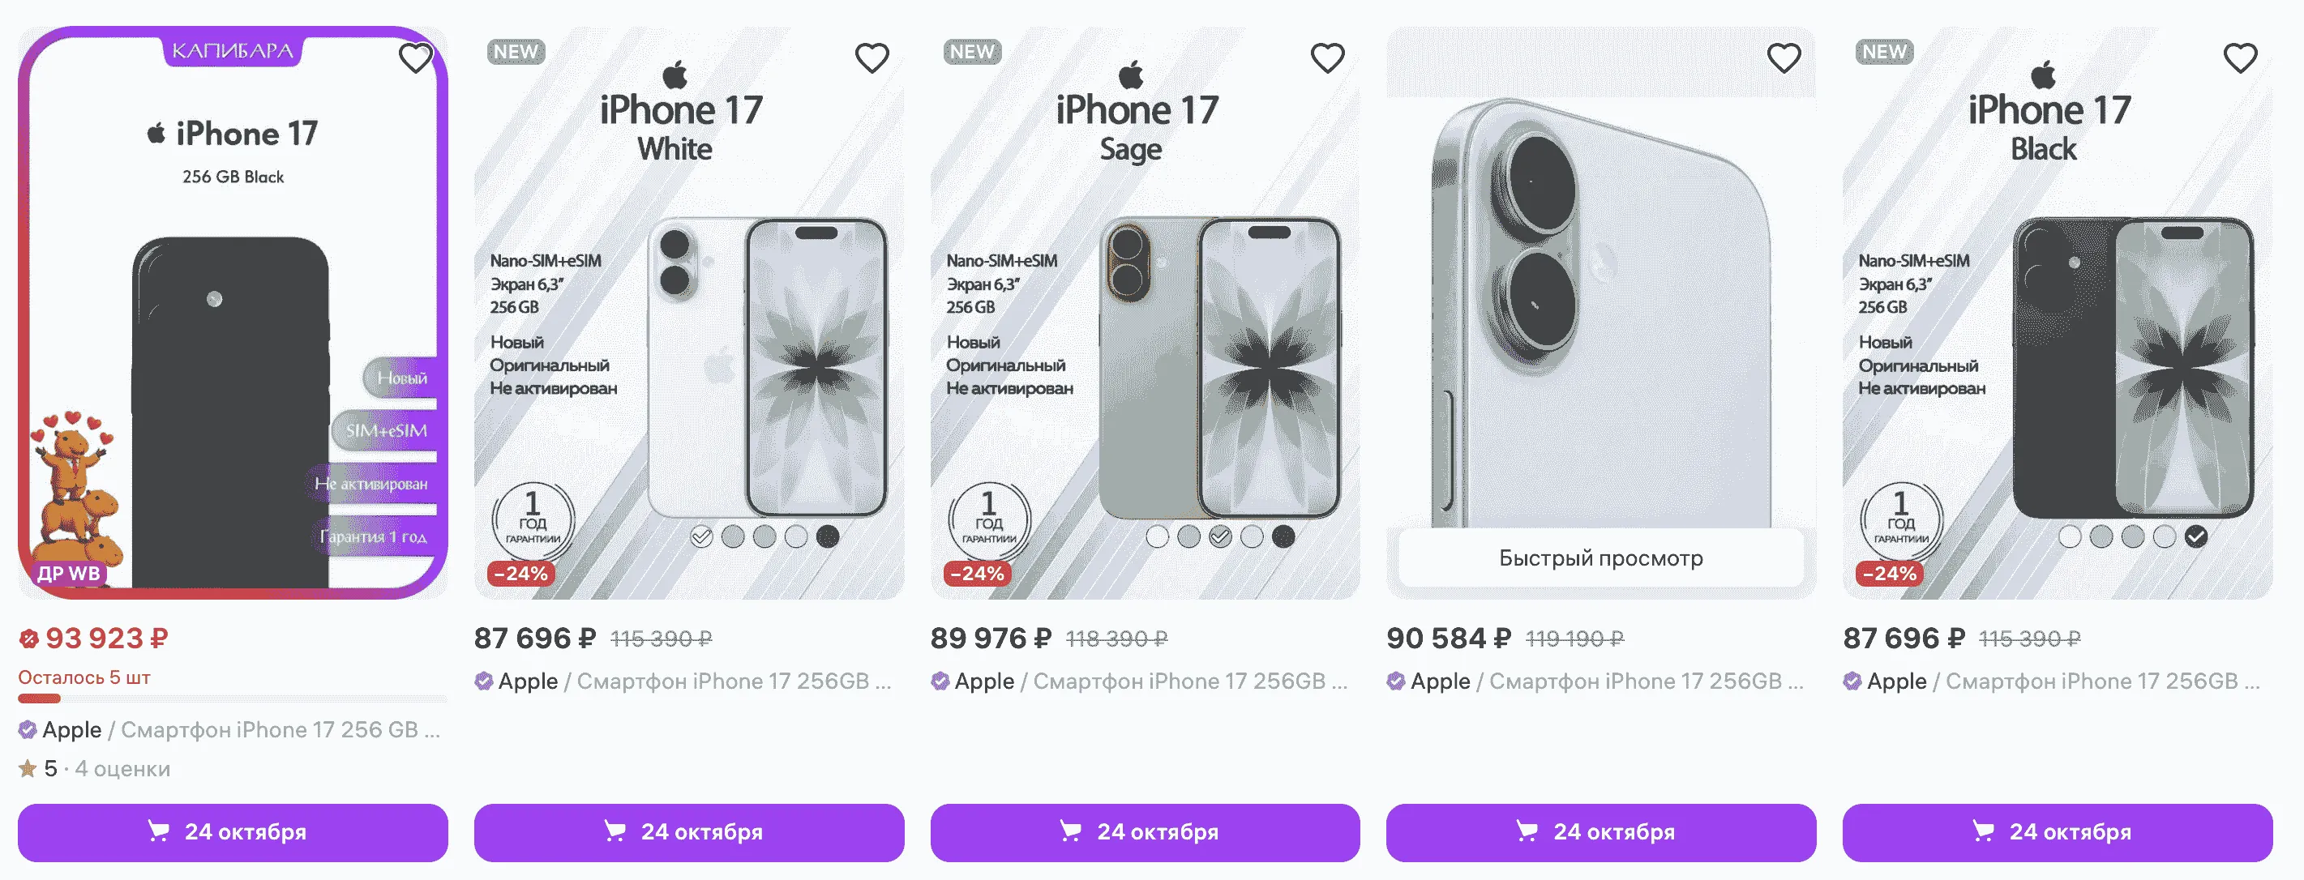Select black color dot on iPhone 17 White card

pyautogui.click(x=829, y=536)
